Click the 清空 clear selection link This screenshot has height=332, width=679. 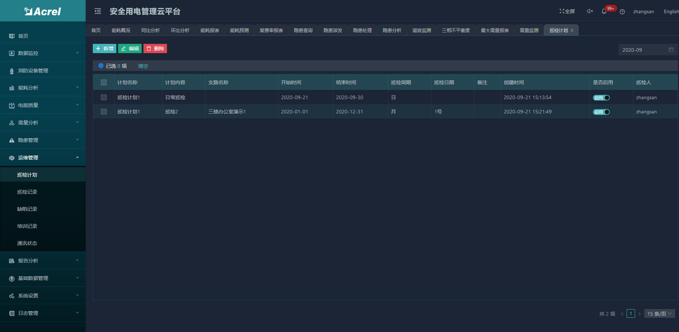click(x=143, y=66)
